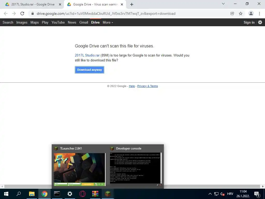Open the Windows Start menu
Screen dimensions: 265x199
(6, 194)
